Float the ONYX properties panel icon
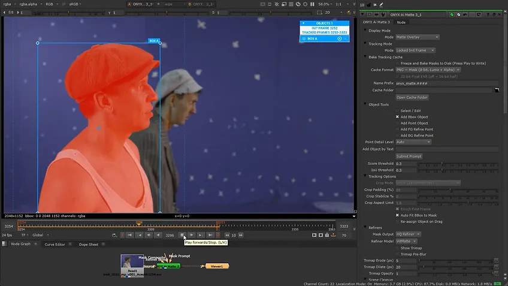Viewport: 508px width, 286px height. point(494,14)
